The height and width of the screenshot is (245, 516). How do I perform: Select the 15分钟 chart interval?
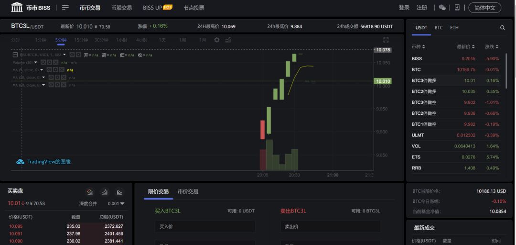81,40
